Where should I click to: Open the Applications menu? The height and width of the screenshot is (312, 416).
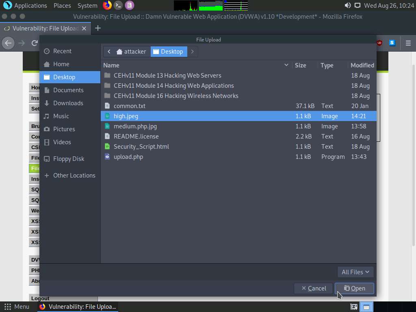click(25, 5)
